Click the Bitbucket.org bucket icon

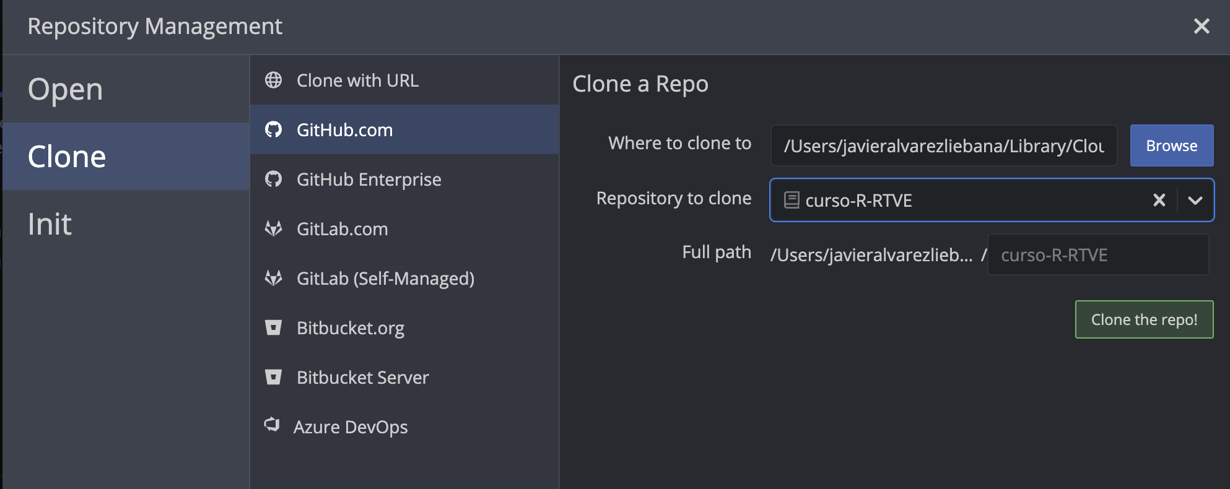(x=273, y=327)
